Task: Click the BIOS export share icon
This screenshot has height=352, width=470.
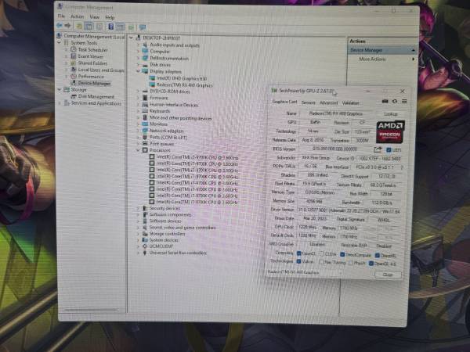Action: pyautogui.click(x=378, y=149)
